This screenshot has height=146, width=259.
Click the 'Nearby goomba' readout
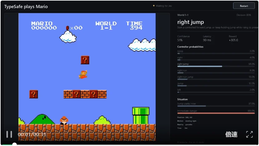click(185, 125)
